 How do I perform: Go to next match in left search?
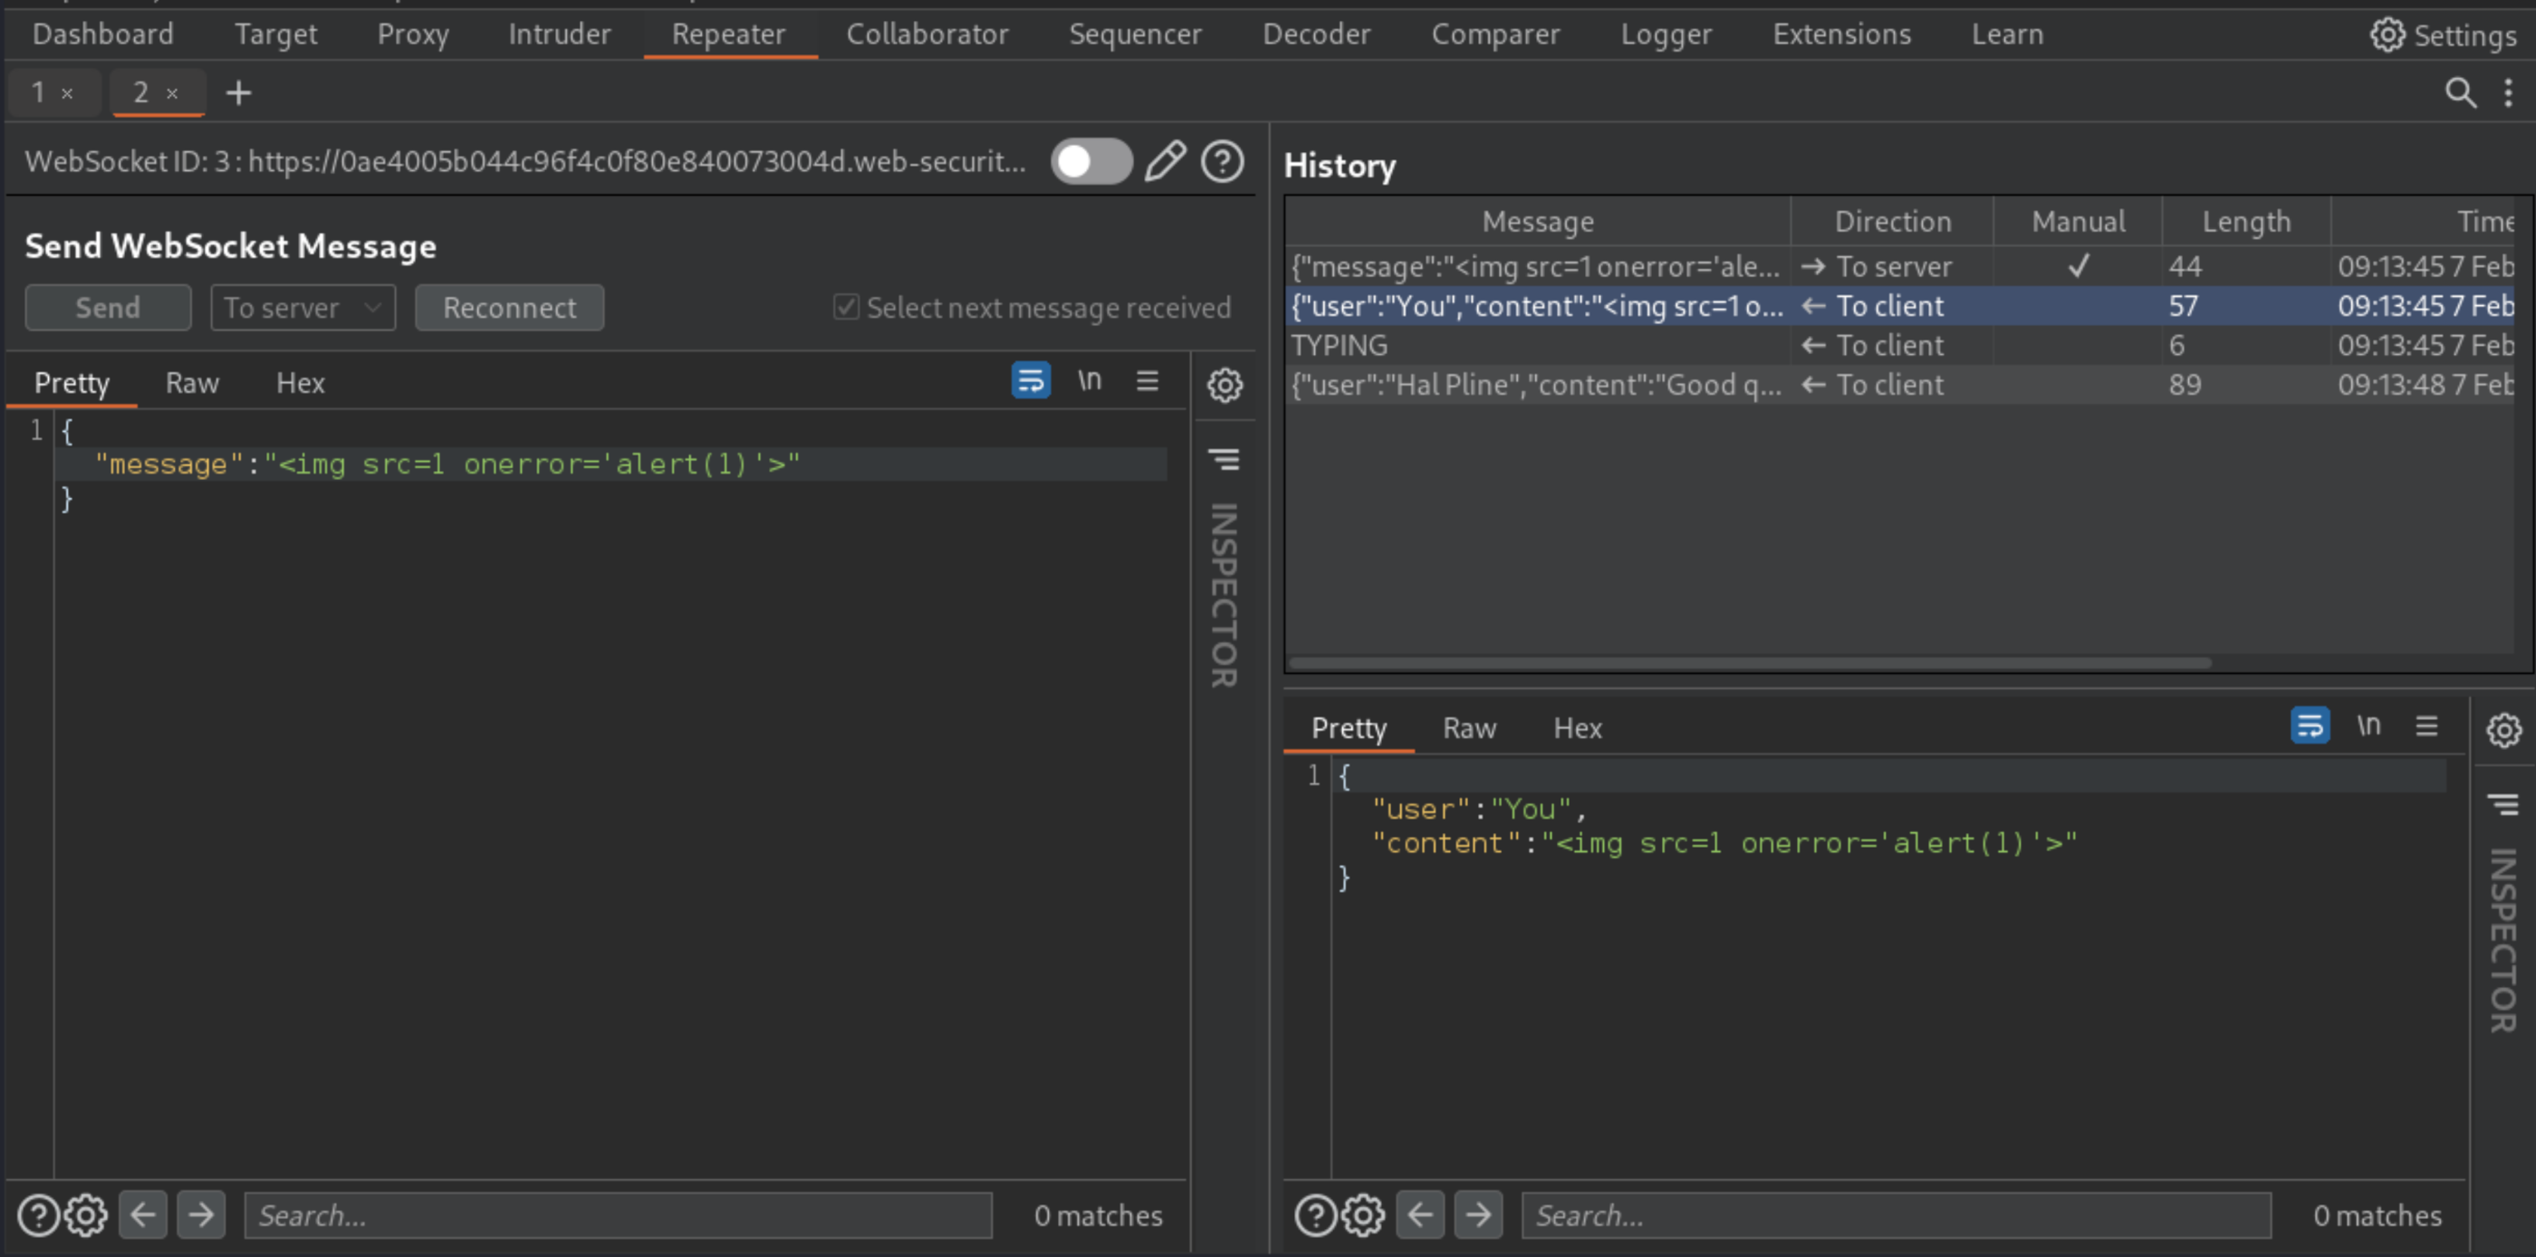point(201,1215)
